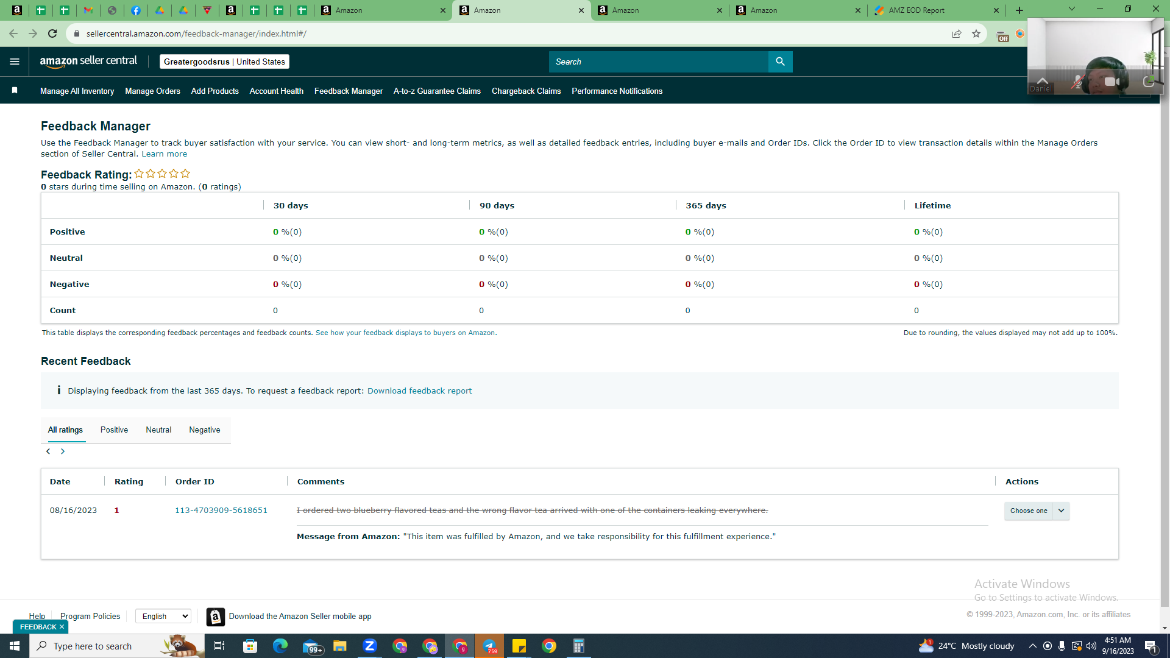This screenshot has width=1170, height=658.
Task: Toggle the camera in Zoom overlay
Action: [1112, 82]
